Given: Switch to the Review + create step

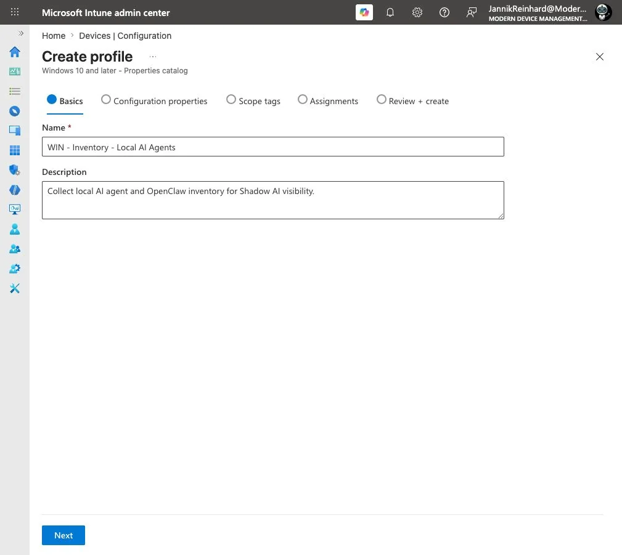Looking at the screenshot, I should coord(412,100).
